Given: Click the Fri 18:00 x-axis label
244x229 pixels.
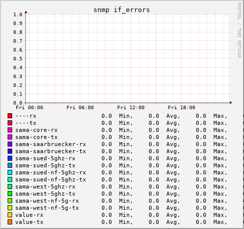Looking at the screenshot, I should click(182, 108).
